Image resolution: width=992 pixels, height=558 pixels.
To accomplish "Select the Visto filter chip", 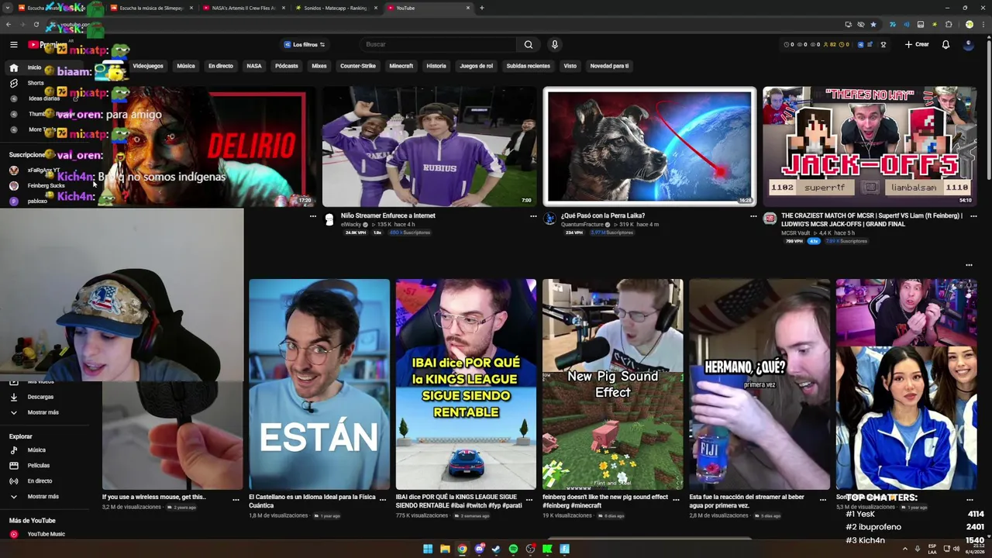I will point(570,66).
